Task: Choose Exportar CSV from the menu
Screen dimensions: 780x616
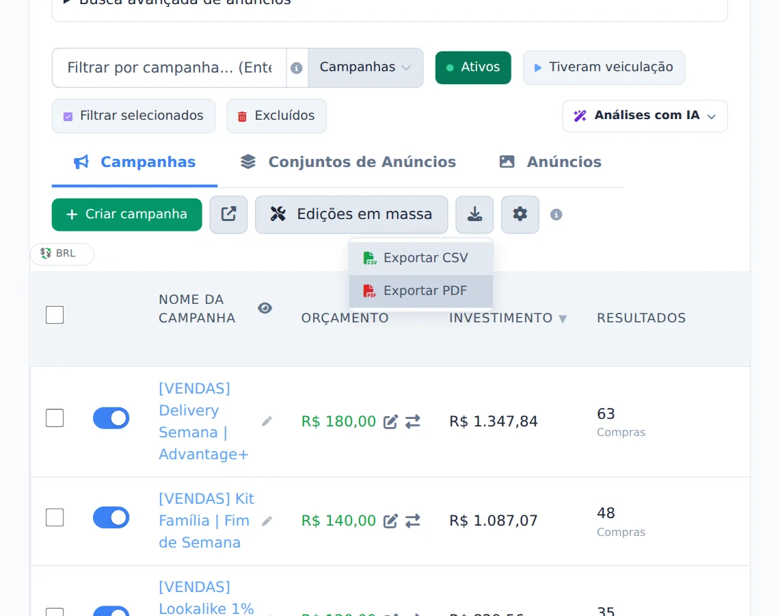Action: (x=421, y=258)
